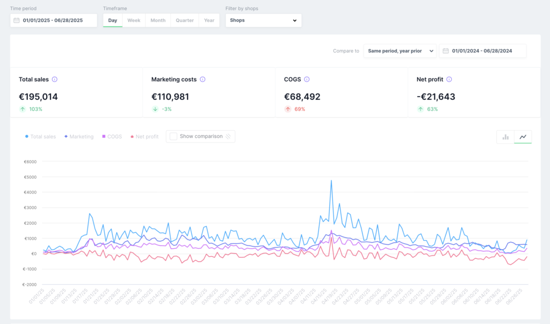This screenshot has height=324, width=550.
Task: Toggle the Net profit legend series
Action: tap(144, 136)
